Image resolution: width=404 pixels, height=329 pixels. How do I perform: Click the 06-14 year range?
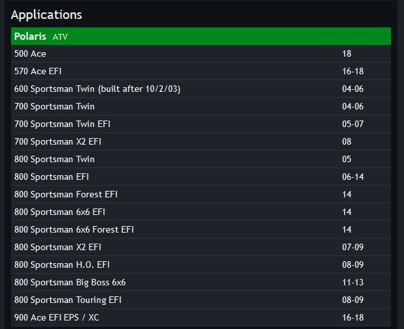point(353,177)
